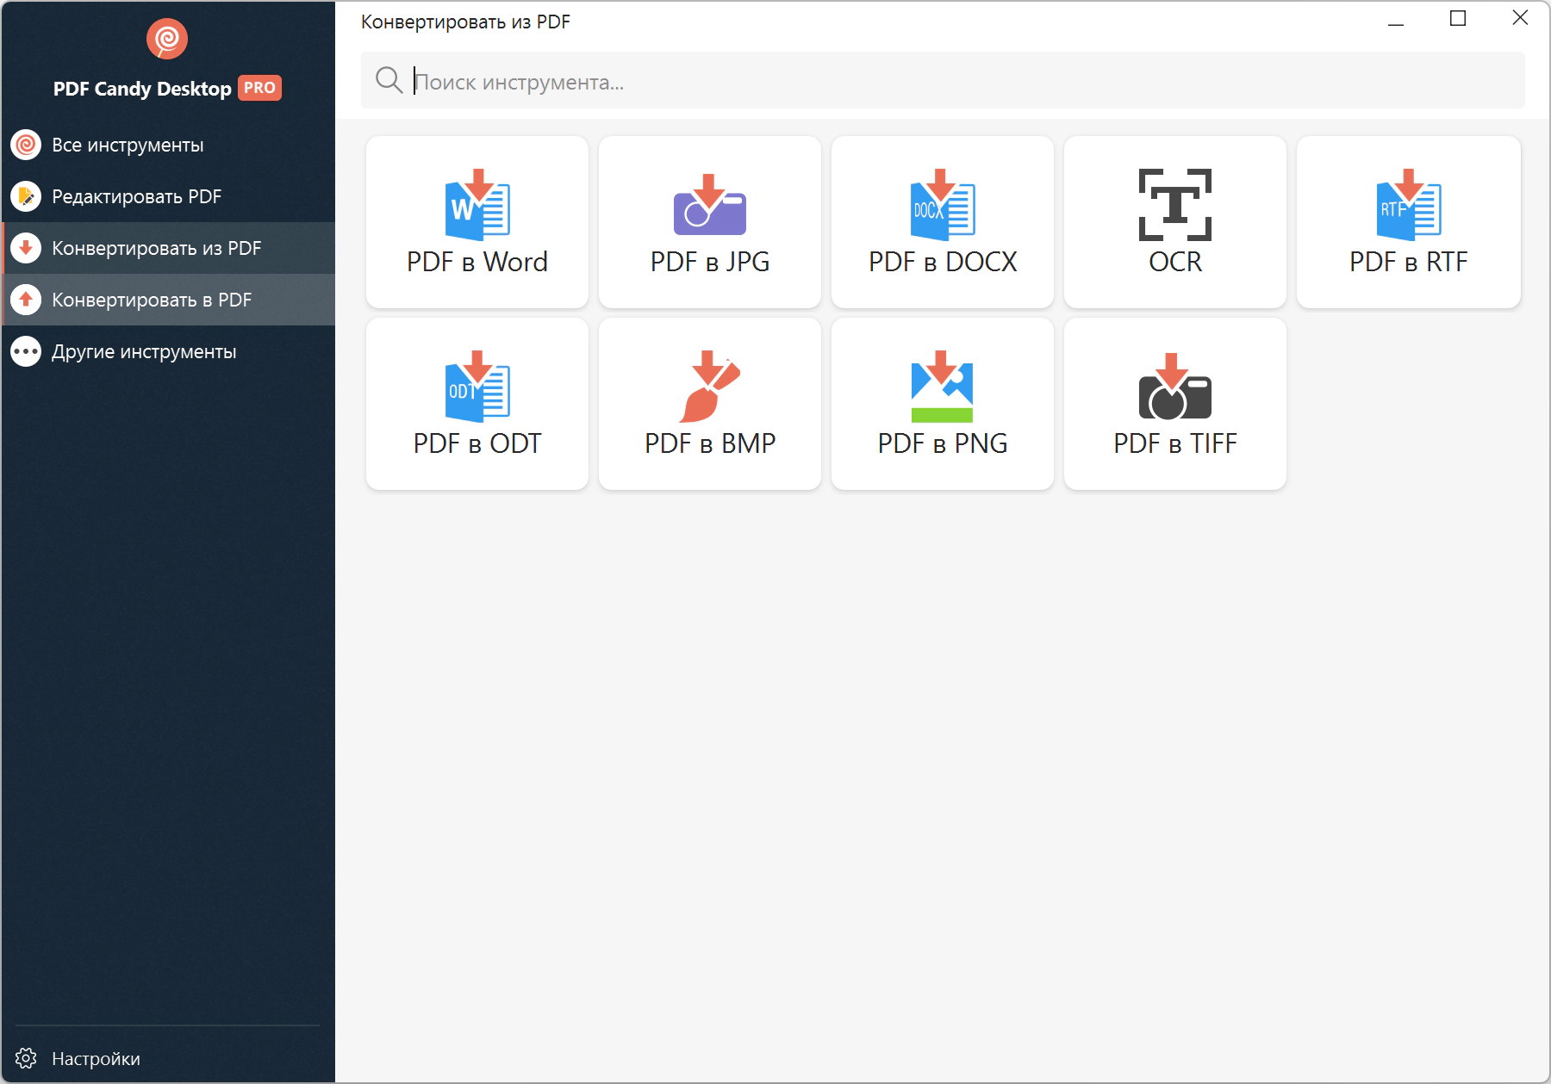Select the PDF в JPG tool
Screen dimensions: 1551x1084
710,222
